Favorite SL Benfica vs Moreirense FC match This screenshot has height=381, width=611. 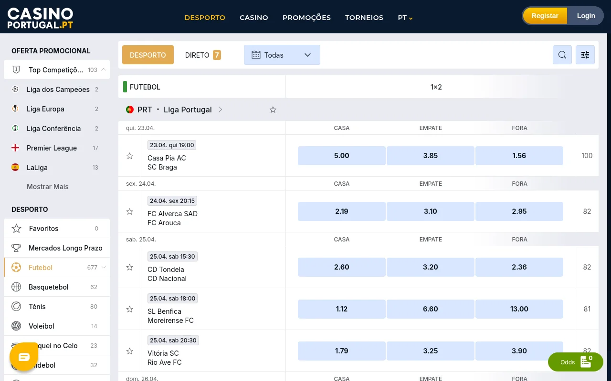click(x=129, y=309)
